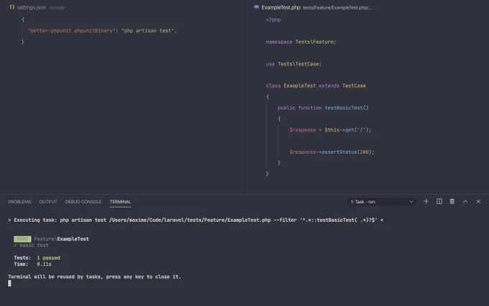
Task: Open the DEBUG CONSOLE tab
Action: point(83,202)
